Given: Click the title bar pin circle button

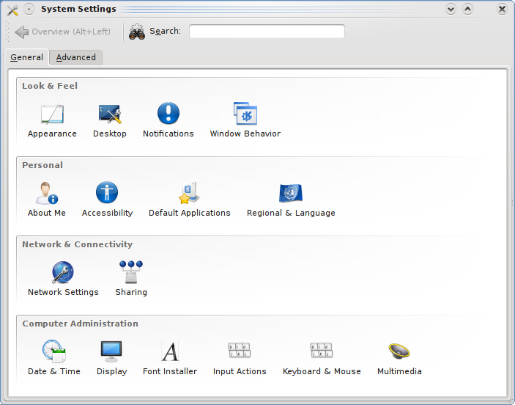Looking at the screenshot, I should pos(29,10).
